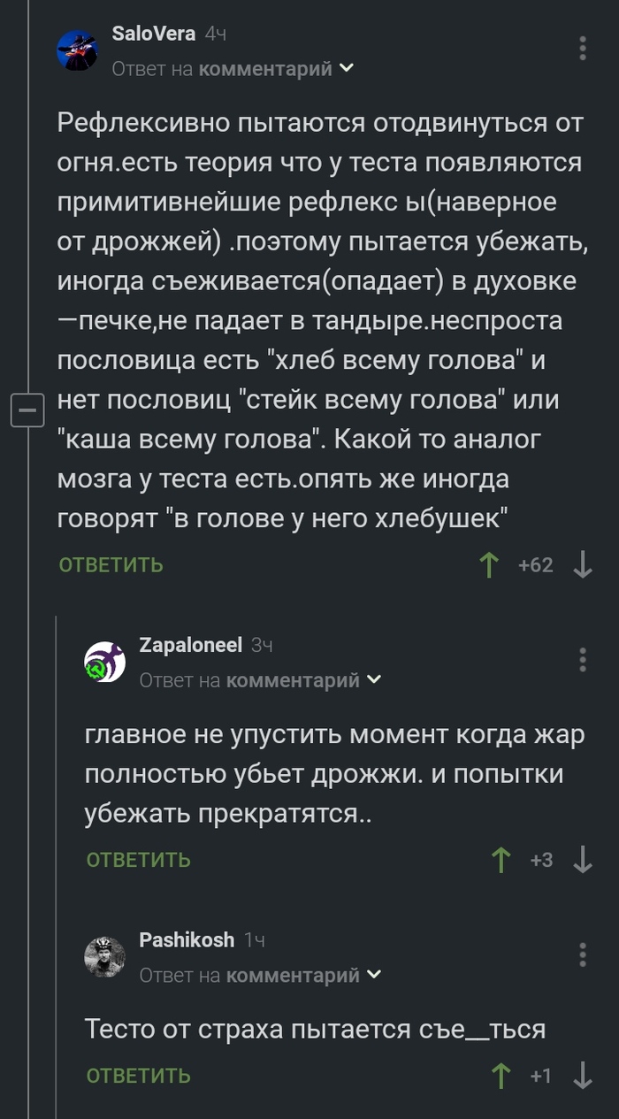Open three-dot menu on Zapaloneel's comment
This screenshot has width=619, height=1119.
[x=583, y=660]
